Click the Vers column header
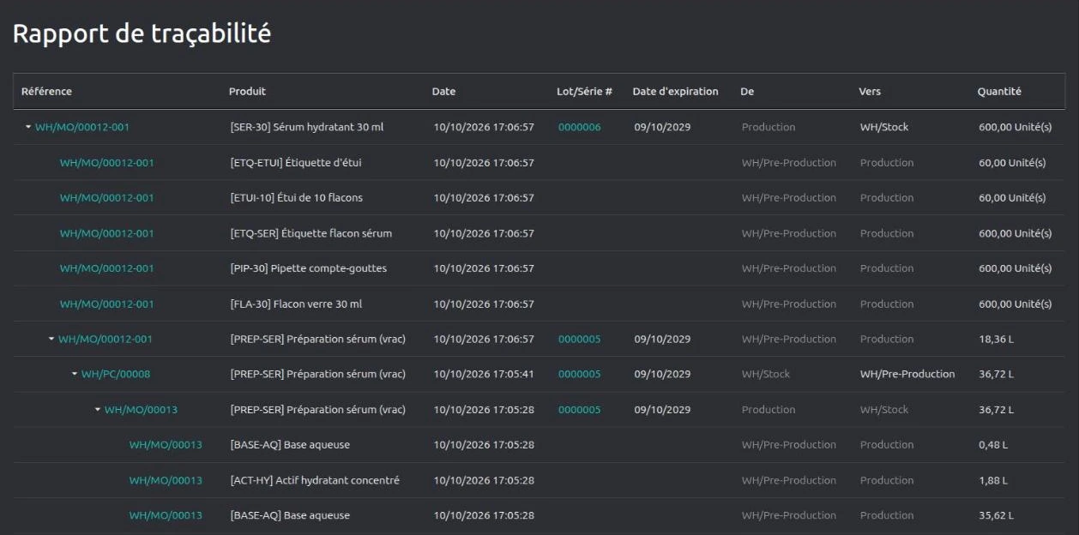 point(870,92)
